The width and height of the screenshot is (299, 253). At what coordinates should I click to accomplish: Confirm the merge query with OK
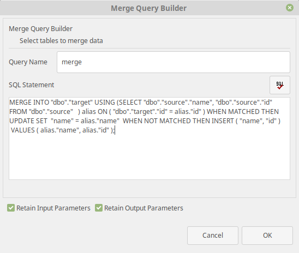coord(267,236)
